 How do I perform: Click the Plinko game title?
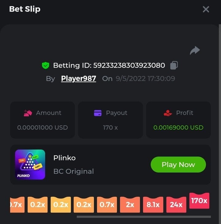pyautogui.click(x=64, y=158)
